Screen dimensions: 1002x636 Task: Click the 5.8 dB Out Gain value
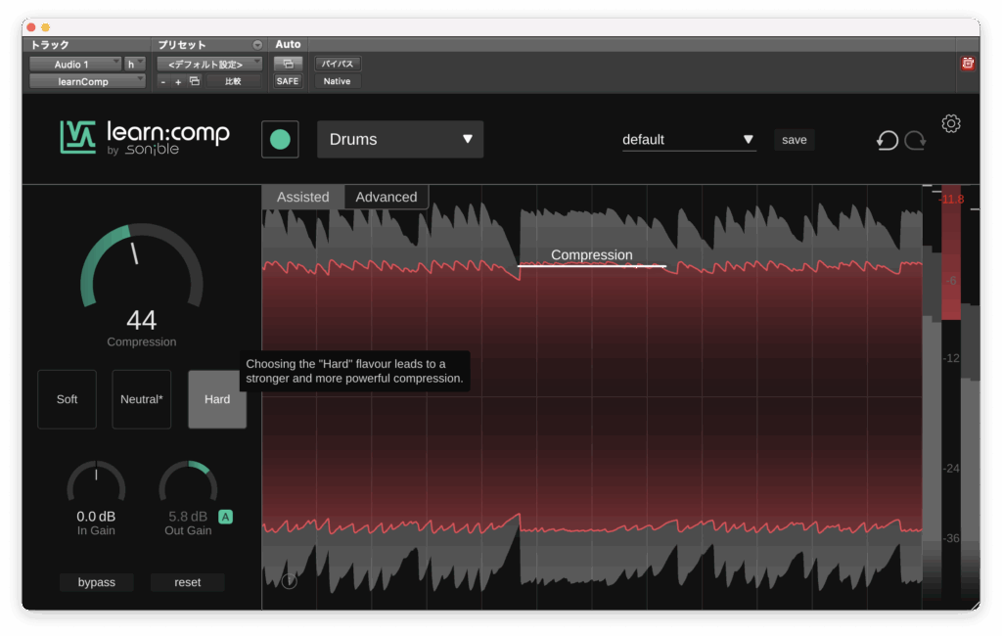coord(187,517)
